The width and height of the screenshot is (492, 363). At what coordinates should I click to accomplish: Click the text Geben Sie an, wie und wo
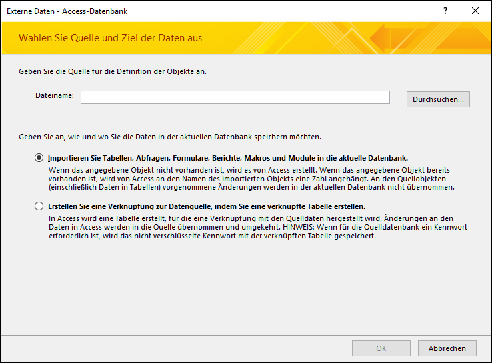pyautogui.click(x=170, y=137)
